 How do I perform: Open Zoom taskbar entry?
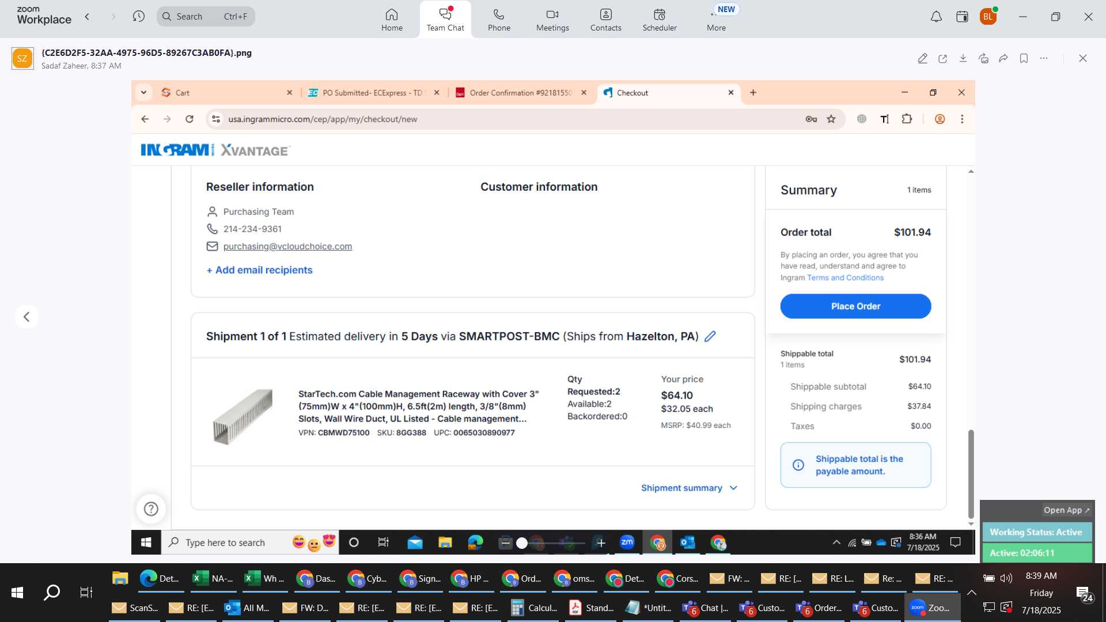click(932, 608)
